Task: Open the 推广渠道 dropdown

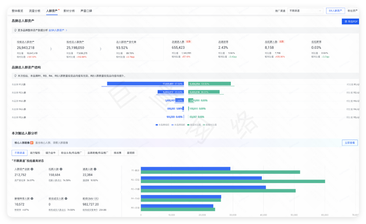Action: point(305,11)
